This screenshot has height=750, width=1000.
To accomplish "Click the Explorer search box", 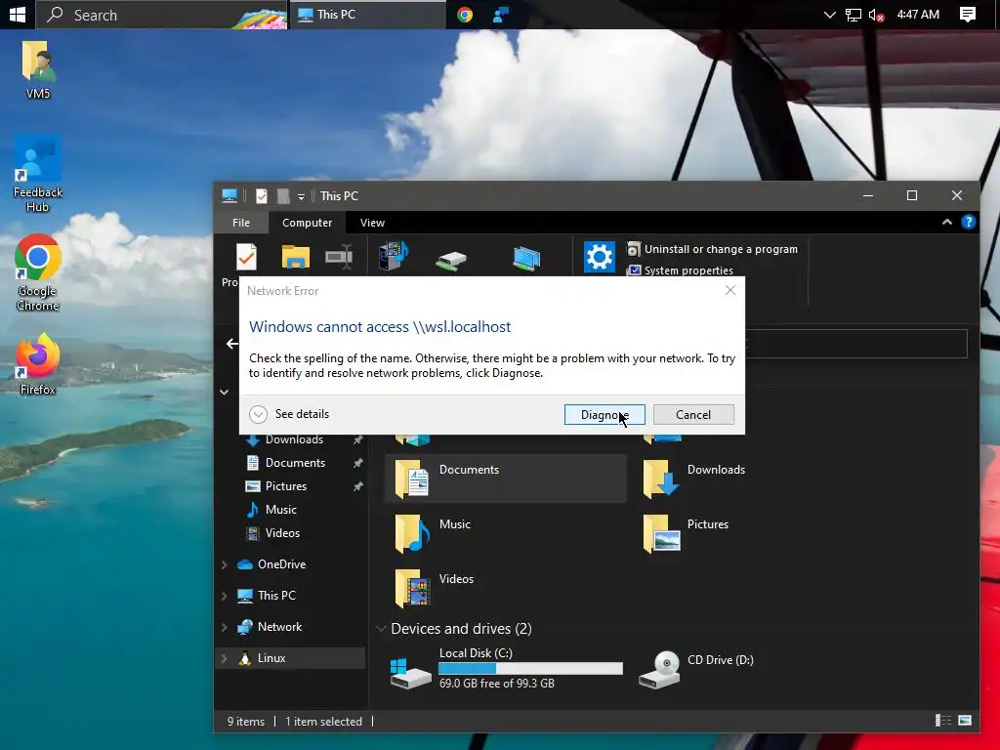I will [x=855, y=344].
